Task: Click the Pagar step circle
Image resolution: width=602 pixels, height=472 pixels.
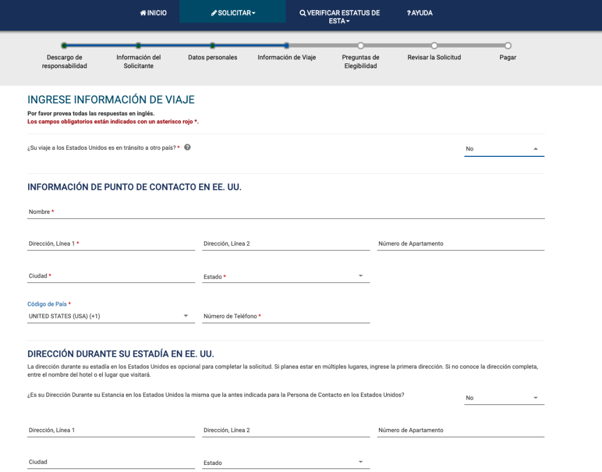Action: point(507,45)
